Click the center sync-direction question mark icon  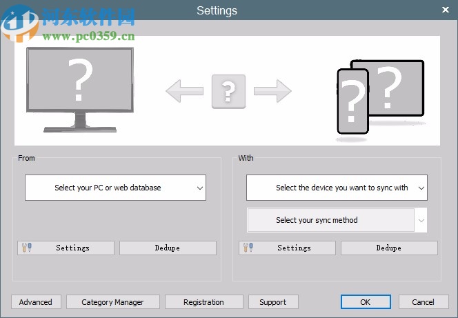[x=228, y=92]
